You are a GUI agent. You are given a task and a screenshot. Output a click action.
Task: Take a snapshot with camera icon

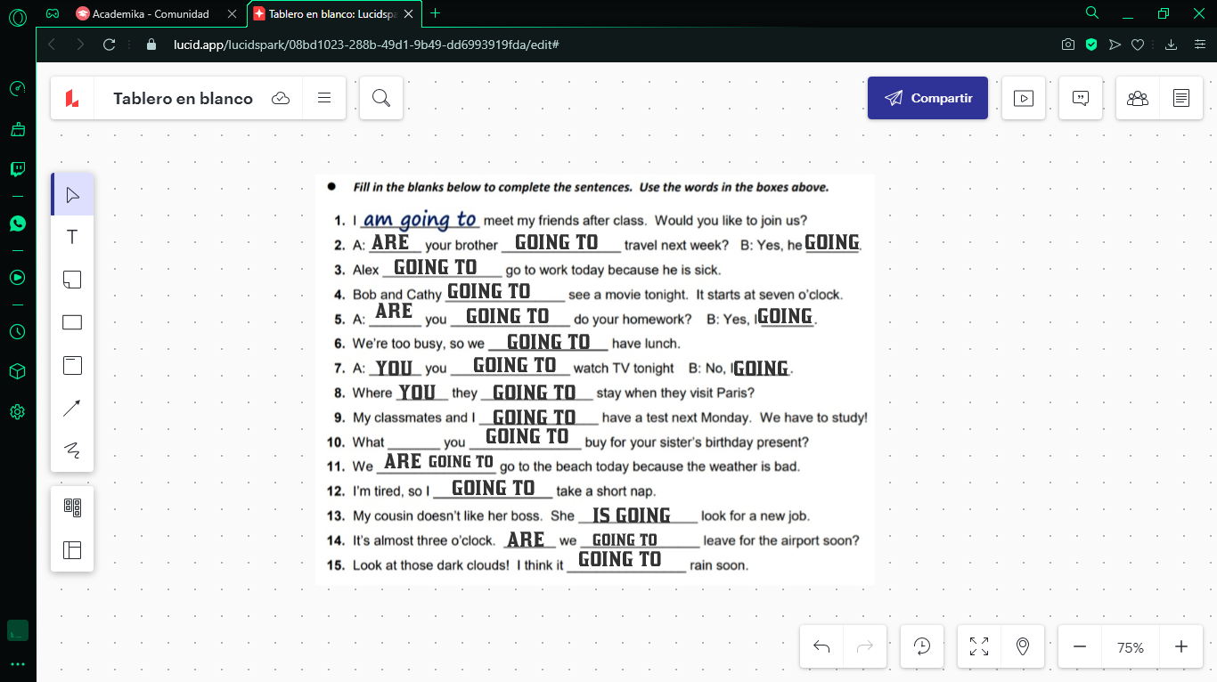(1067, 45)
